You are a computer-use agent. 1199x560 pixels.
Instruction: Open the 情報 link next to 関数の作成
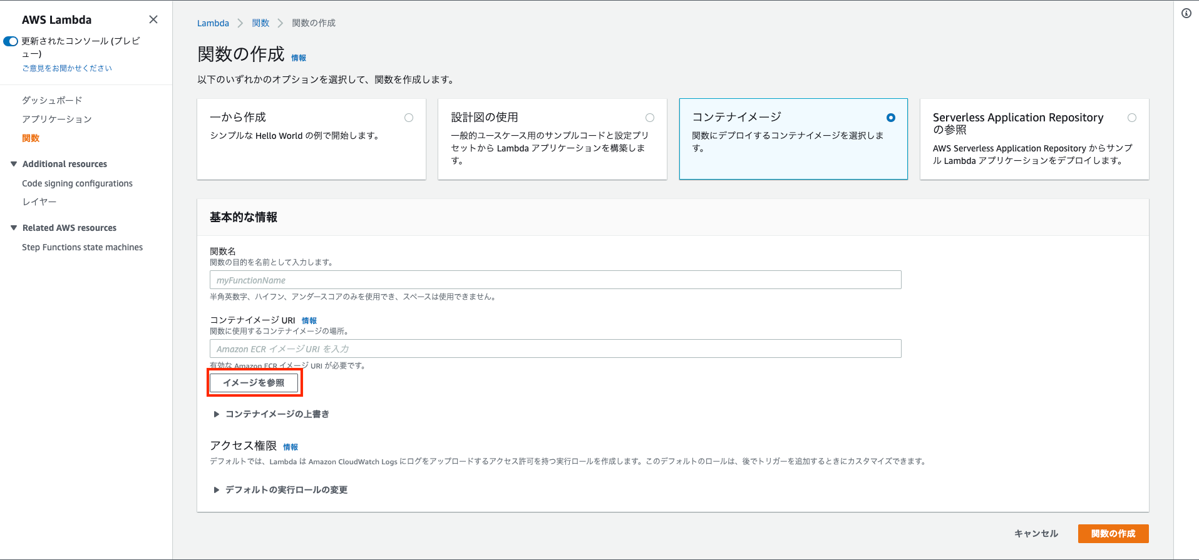point(299,58)
